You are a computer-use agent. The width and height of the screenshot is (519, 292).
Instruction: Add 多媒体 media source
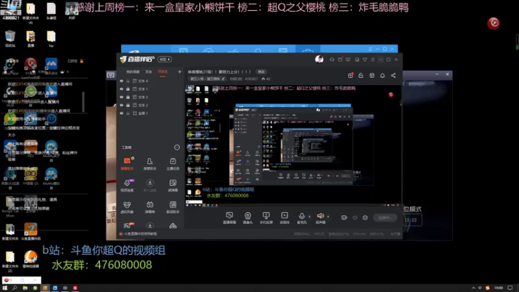(284, 218)
